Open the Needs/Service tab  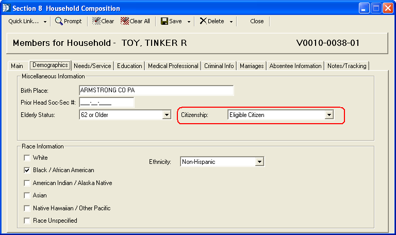pyautogui.click(x=92, y=66)
